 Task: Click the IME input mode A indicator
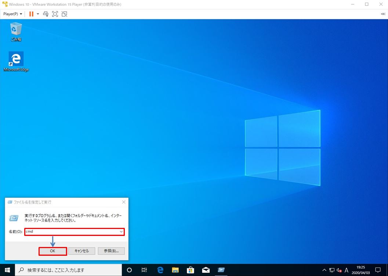(347, 270)
